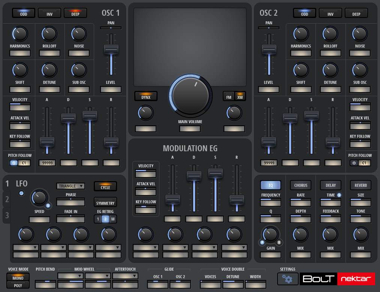This screenshot has width=380, height=292.
Task: Click the Delay time sync icon
Action: tap(339, 195)
